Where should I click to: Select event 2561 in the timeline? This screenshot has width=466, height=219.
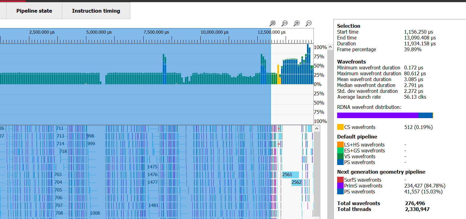point(290,175)
